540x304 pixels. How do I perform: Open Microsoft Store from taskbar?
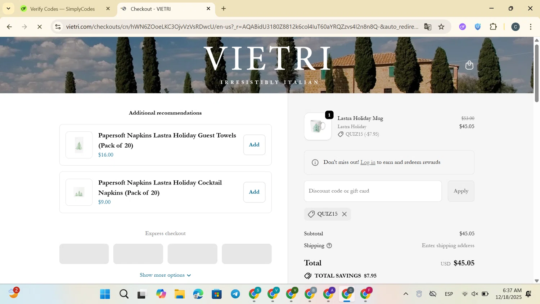tap(217, 294)
